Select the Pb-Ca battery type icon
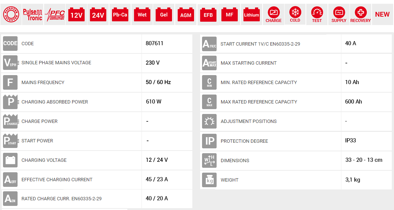 (x=120, y=15)
